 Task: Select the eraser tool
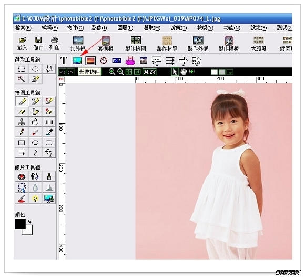pyautogui.click(x=22, y=112)
